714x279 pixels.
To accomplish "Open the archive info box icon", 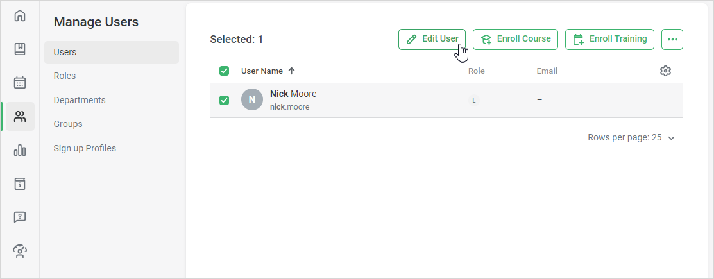I will (x=20, y=183).
